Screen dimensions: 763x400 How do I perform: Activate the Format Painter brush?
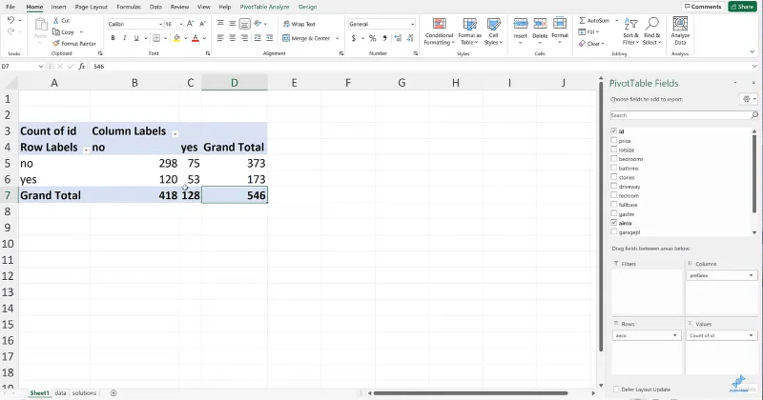coord(56,43)
